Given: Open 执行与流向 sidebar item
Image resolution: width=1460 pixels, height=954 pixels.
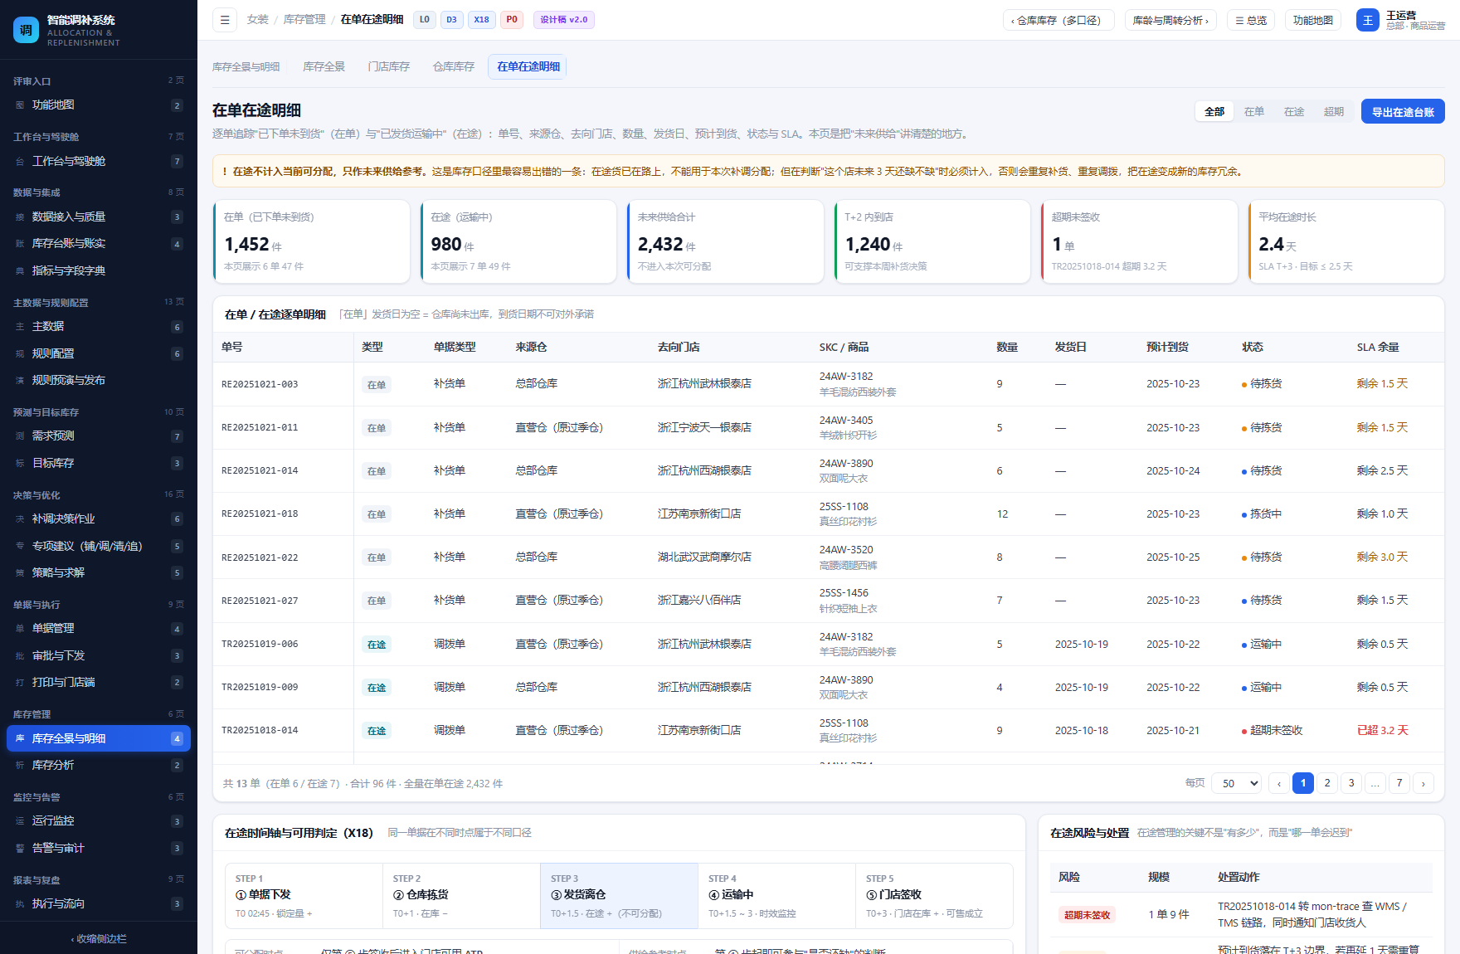Looking at the screenshot, I should [99, 904].
